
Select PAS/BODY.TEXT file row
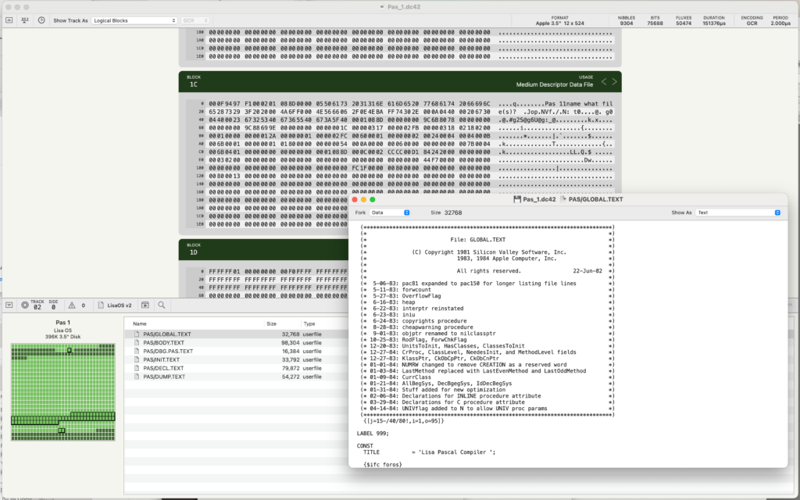pos(164,341)
